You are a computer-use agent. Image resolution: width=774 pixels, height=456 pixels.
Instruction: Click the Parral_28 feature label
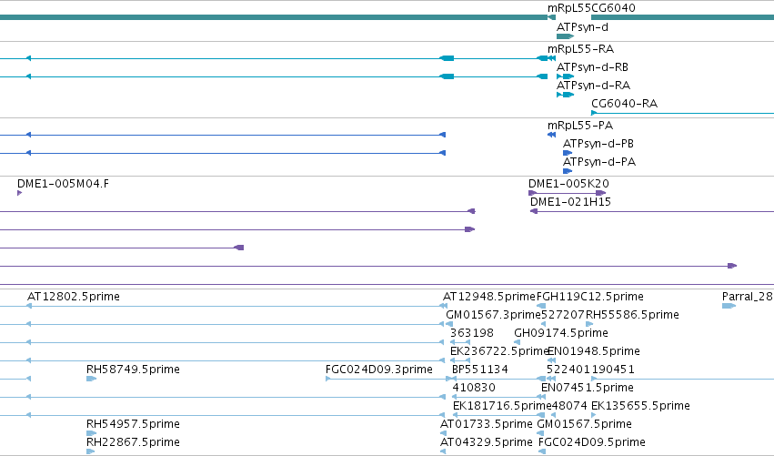pos(748,297)
